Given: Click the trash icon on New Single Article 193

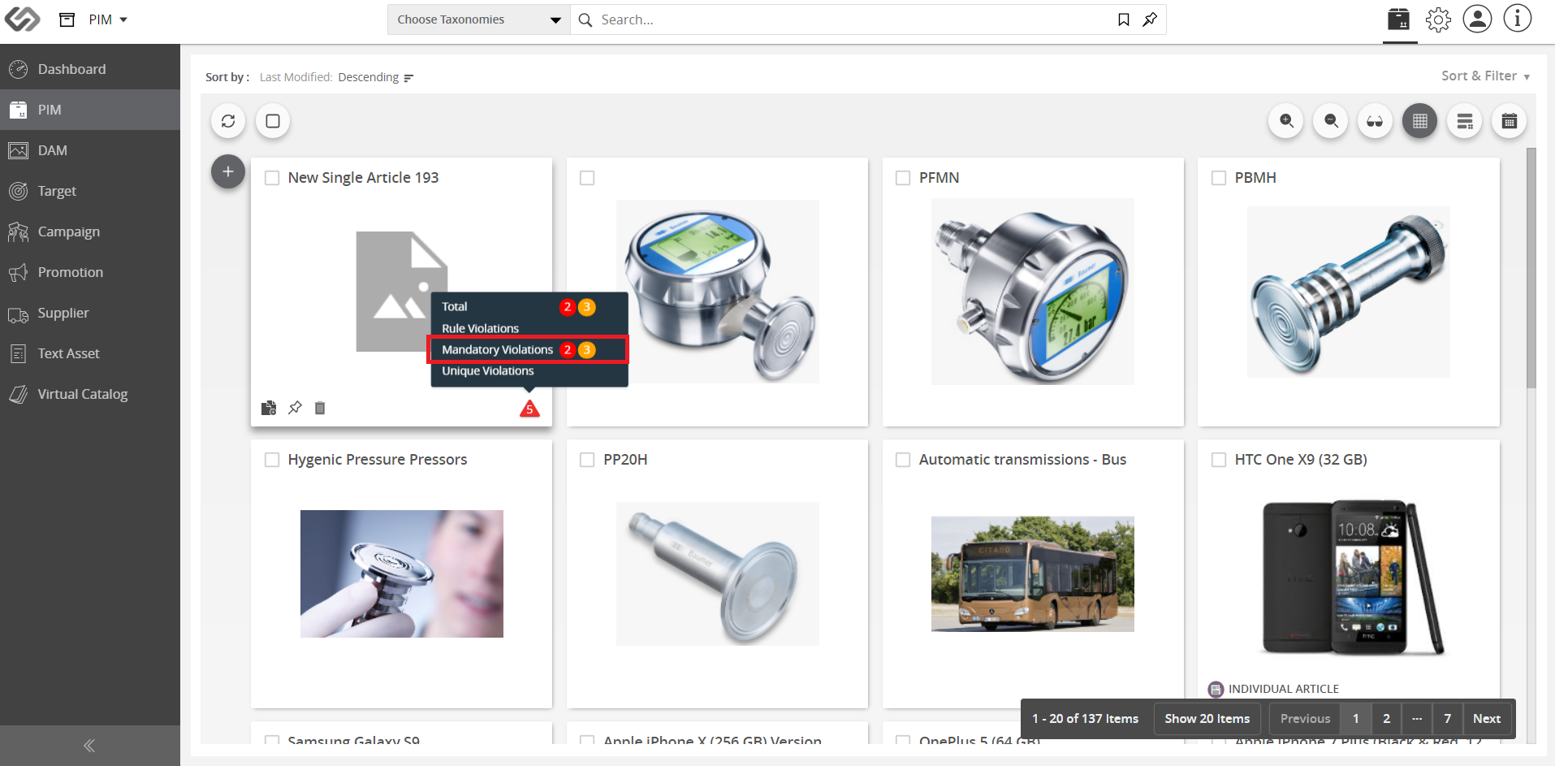Looking at the screenshot, I should [320, 408].
